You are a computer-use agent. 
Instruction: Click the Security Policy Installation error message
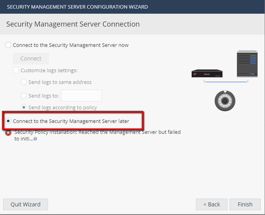97,133
